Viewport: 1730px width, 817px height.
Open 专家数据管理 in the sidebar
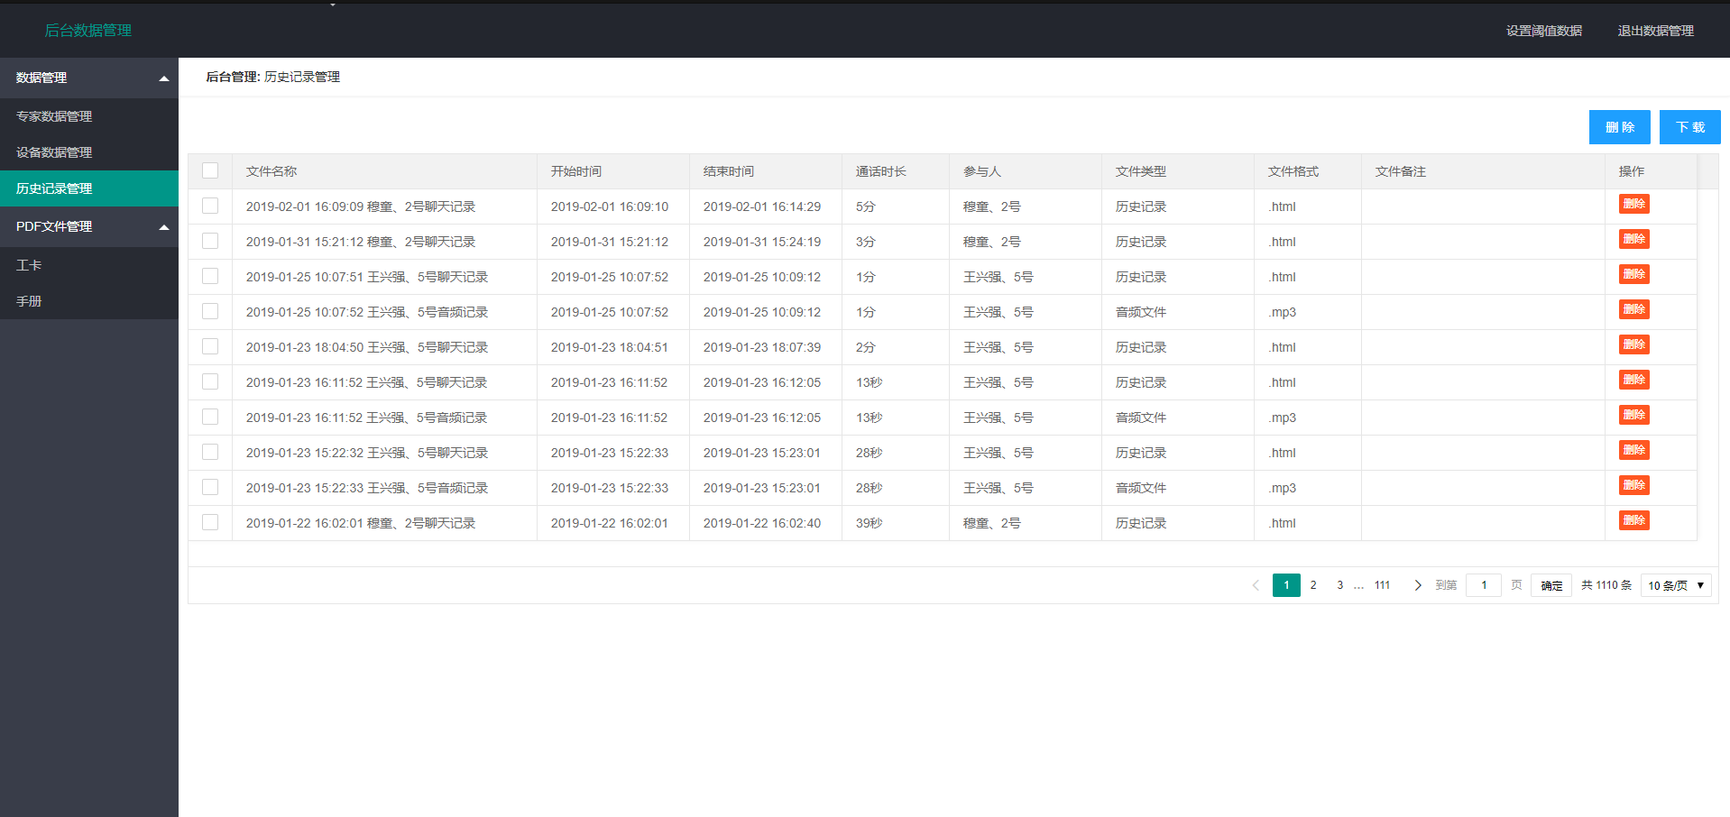[x=54, y=116]
